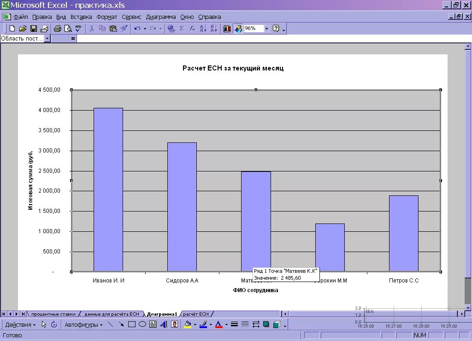
Task: Insert Hyperlink globe icon
Action: [x=171, y=29]
